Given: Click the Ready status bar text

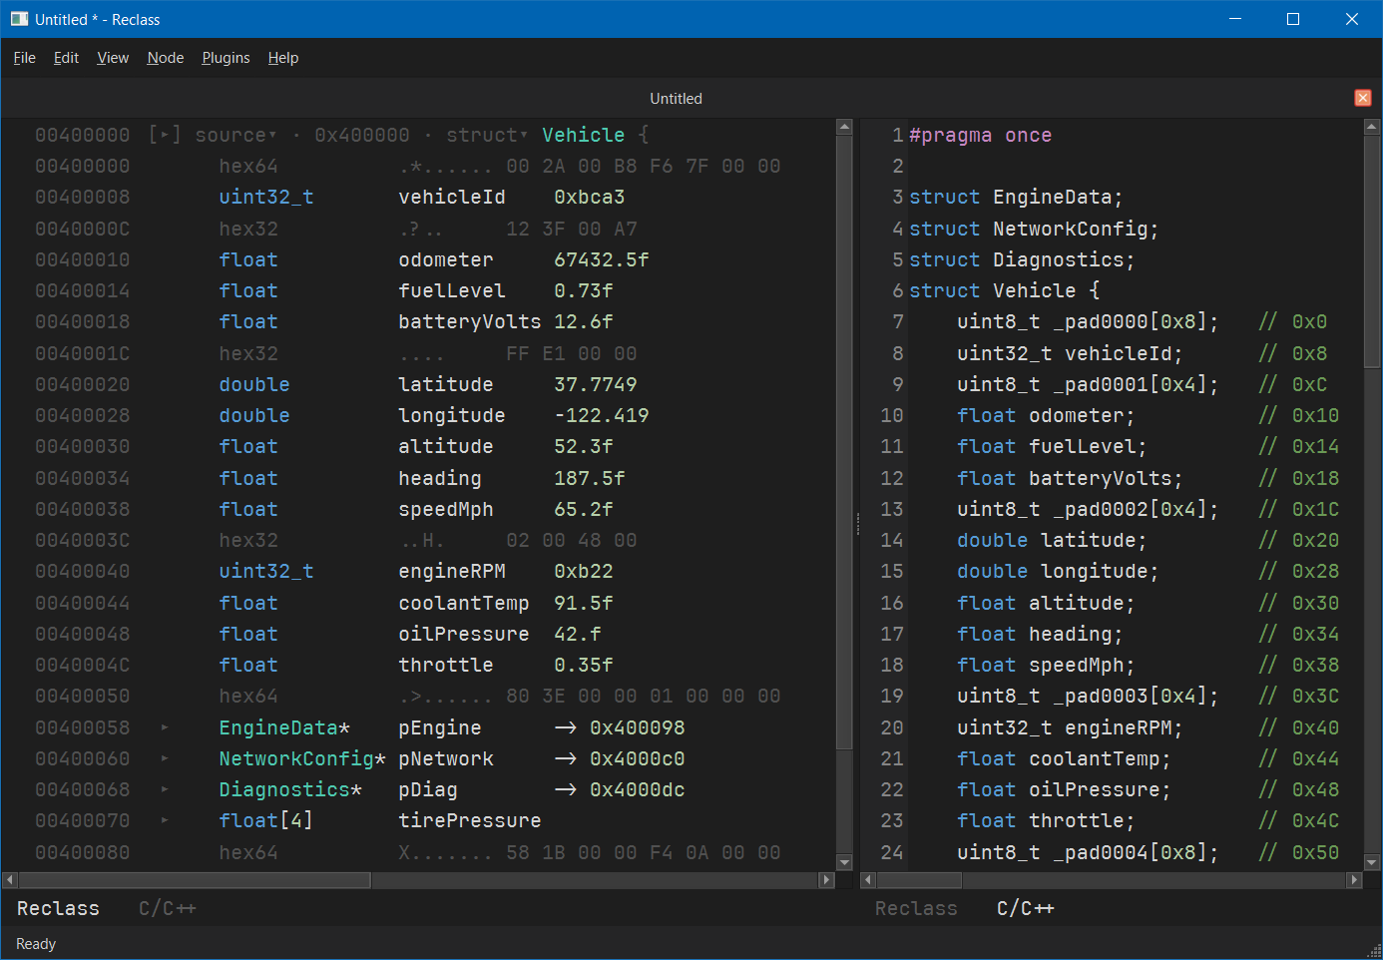Looking at the screenshot, I should coord(36,944).
